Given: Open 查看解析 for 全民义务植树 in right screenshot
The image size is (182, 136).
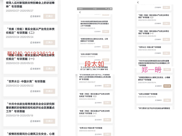Looking at the screenshot, I should tap(158, 100).
